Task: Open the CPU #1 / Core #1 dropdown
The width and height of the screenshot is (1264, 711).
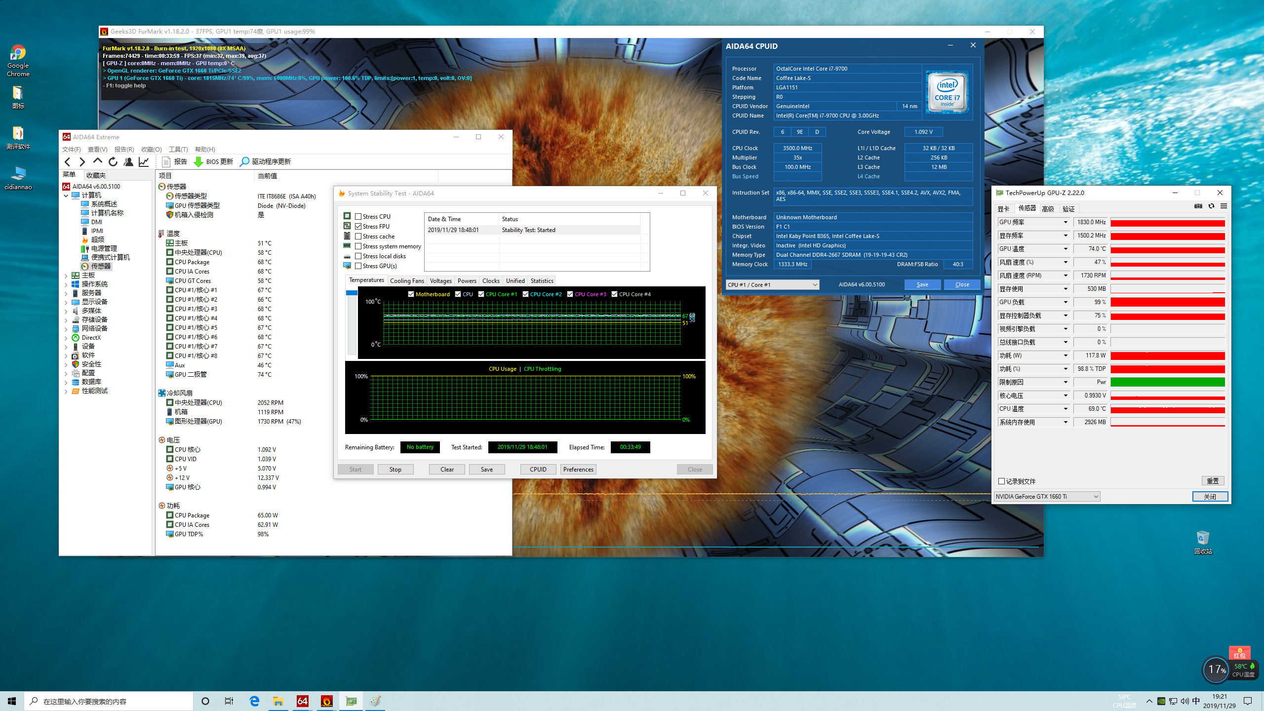Action: point(772,285)
